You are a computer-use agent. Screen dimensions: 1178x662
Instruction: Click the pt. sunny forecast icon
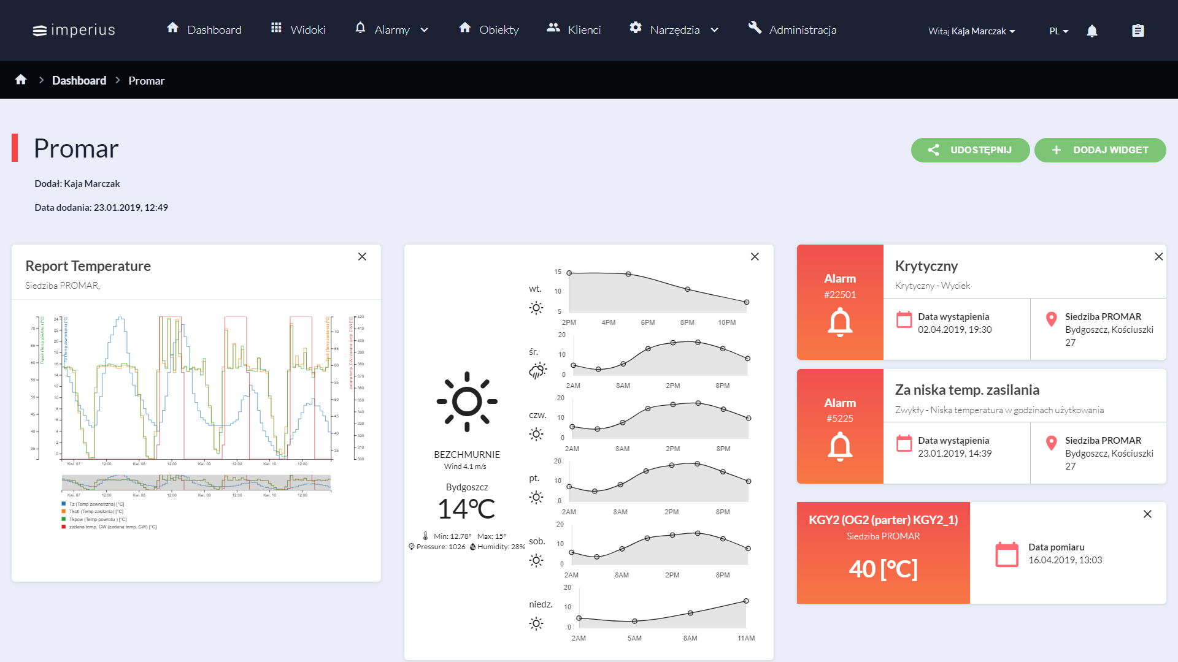[536, 497]
